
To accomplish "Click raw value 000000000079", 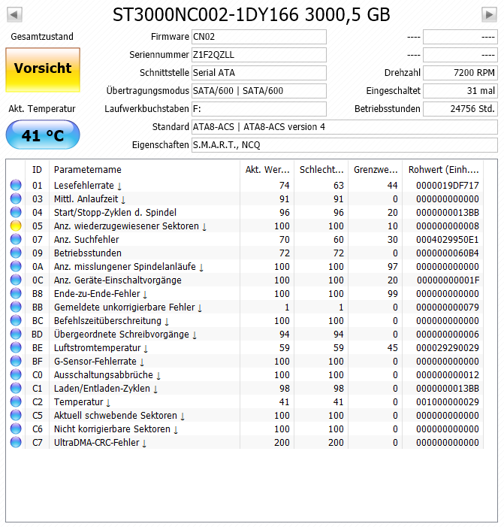I will (x=447, y=307).
